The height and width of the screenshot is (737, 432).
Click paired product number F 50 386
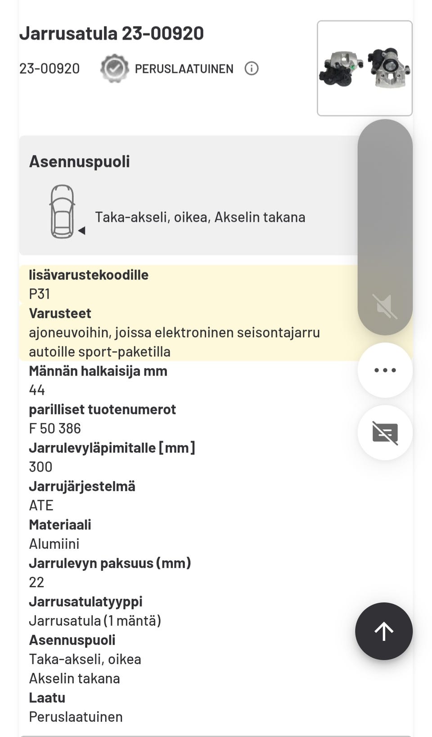coord(55,428)
